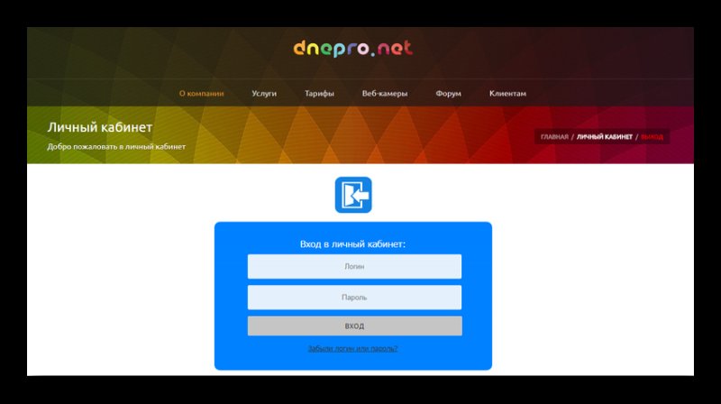
Task: Click the Личный кабинет page heading
Action: tap(100, 127)
